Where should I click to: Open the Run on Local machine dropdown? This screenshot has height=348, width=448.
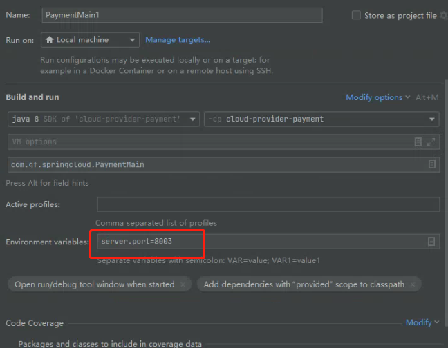click(x=90, y=40)
